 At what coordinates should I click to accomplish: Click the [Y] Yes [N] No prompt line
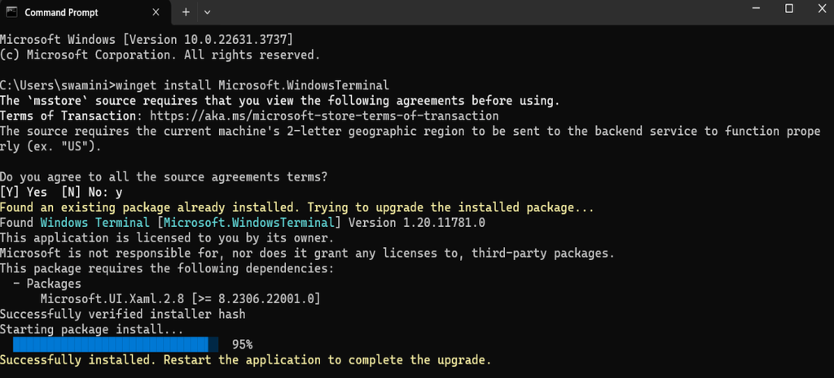pyautogui.click(x=61, y=192)
